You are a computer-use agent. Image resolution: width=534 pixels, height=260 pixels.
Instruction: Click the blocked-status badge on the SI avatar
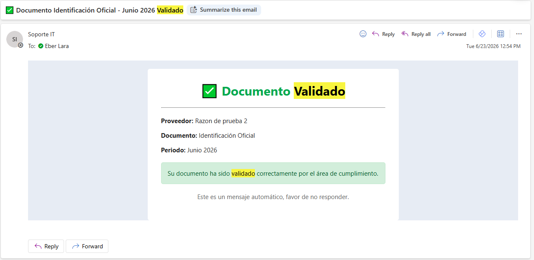(x=21, y=45)
